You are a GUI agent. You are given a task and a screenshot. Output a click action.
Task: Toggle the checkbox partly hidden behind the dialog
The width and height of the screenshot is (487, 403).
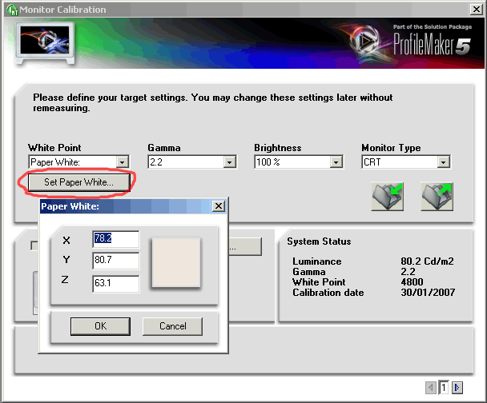pos(34,245)
